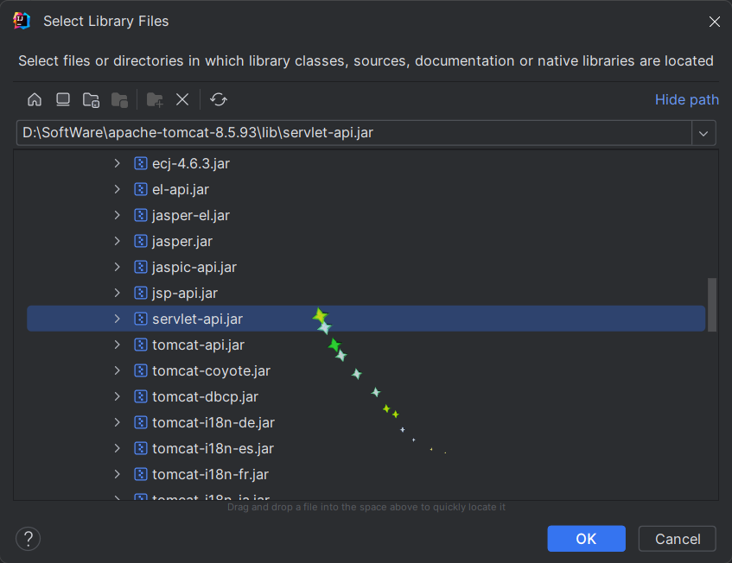Select the tomcat-i18n-es.jar archive icon

[x=141, y=448]
